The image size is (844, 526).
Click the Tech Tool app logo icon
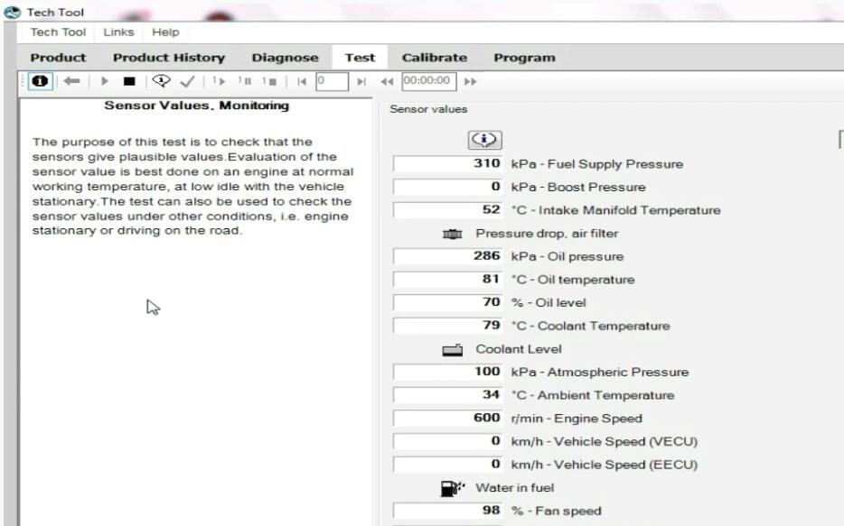(13, 12)
